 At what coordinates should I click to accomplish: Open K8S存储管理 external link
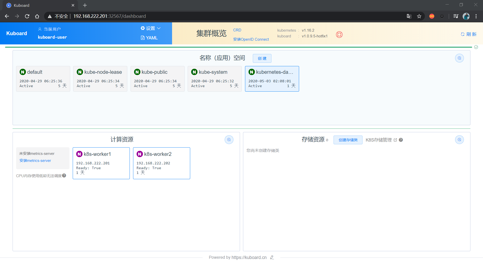click(381, 140)
